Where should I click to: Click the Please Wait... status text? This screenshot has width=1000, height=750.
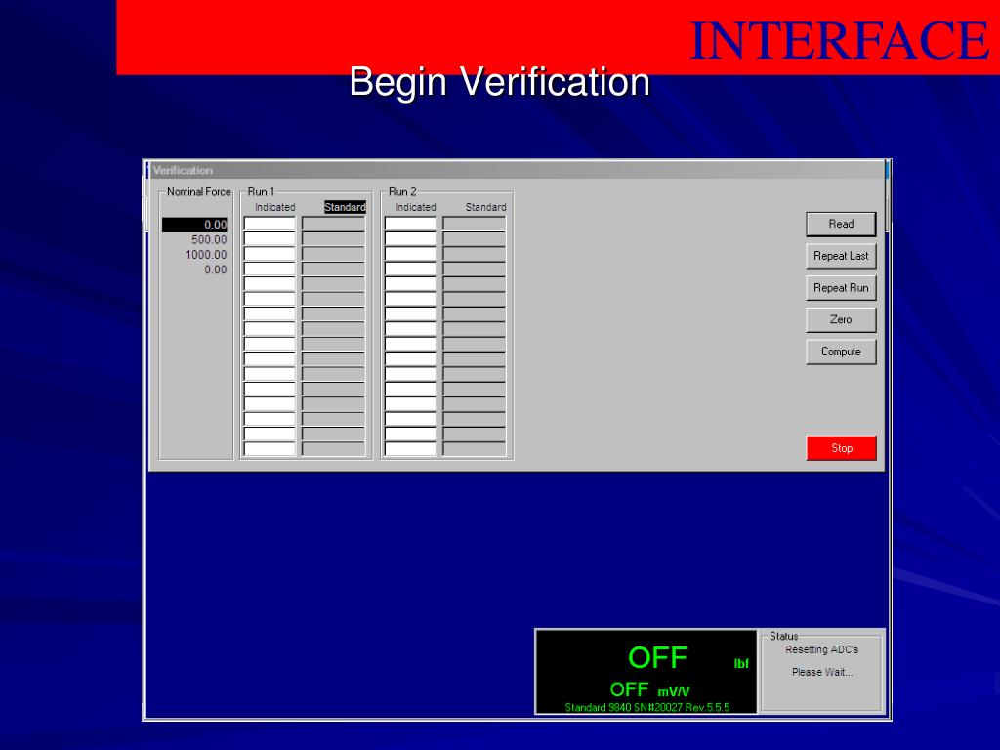click(822, 672)
